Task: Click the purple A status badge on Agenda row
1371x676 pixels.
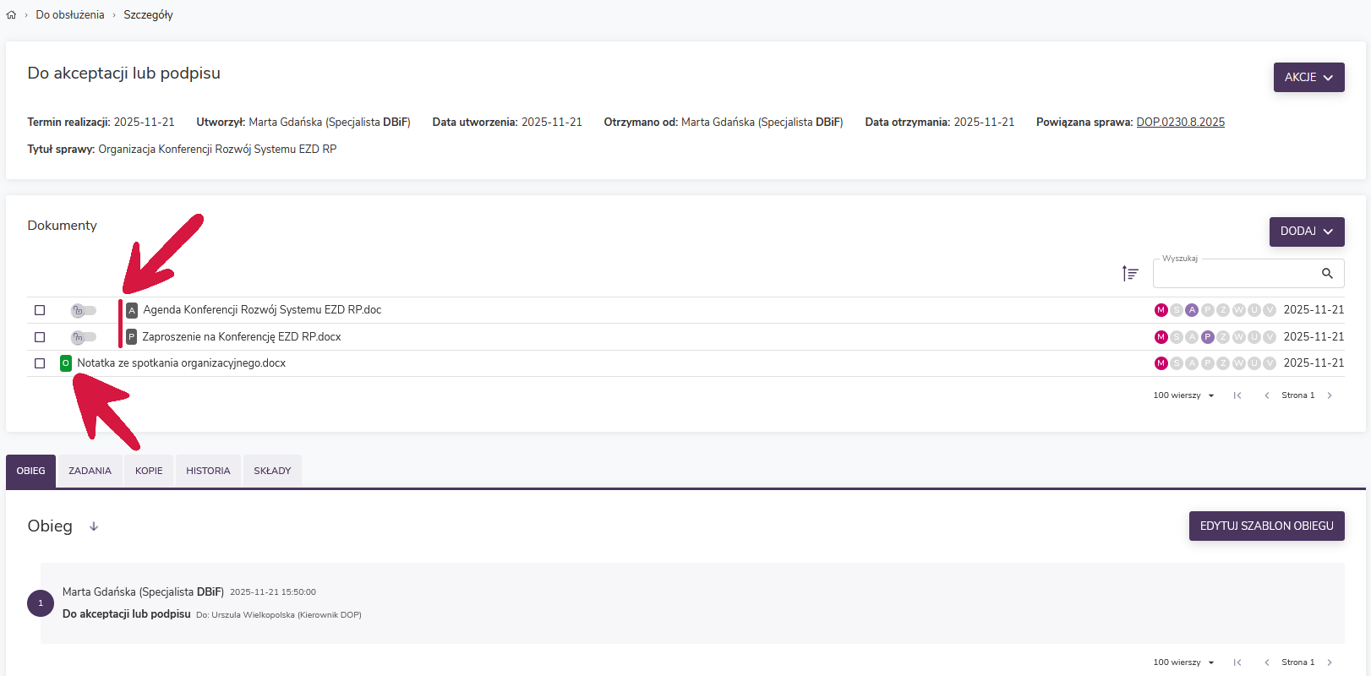Action: [1192, 310]
